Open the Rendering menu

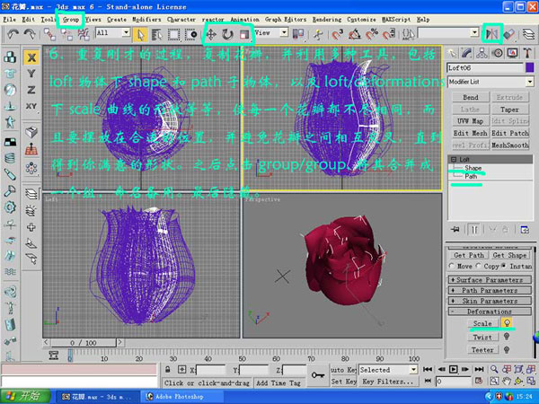point(327,20)
